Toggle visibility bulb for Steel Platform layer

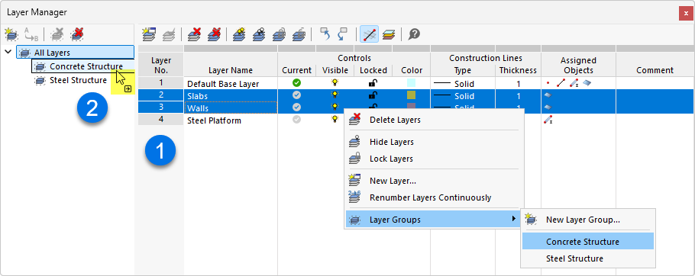(x=335, y=120)
